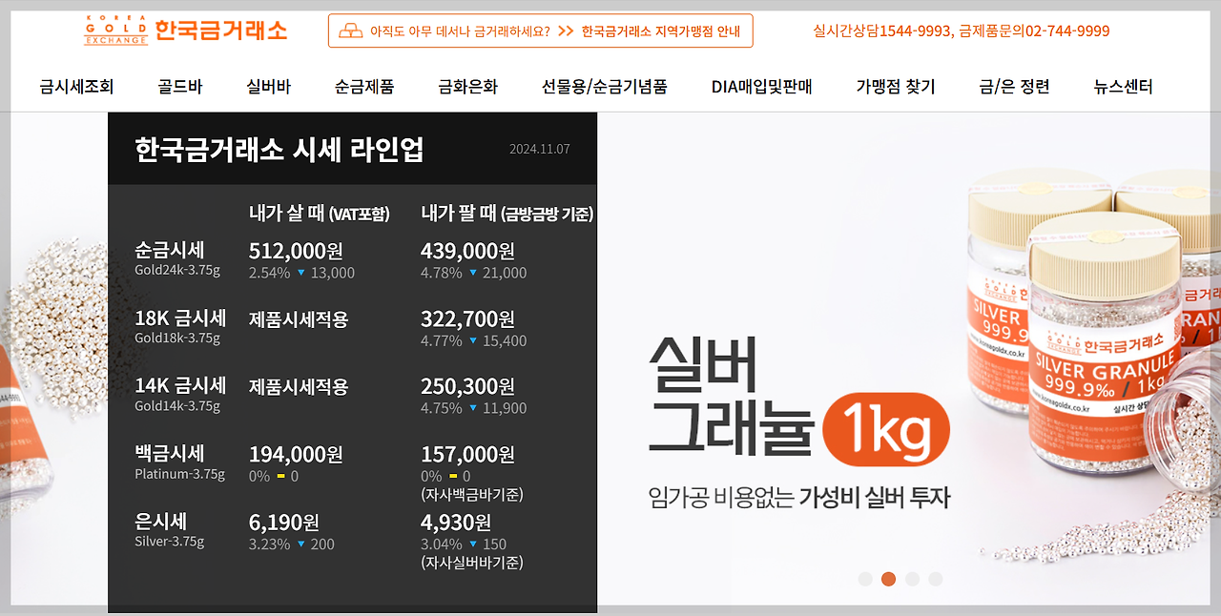Click the down arrow next to 15,400
Screen dimensions: 1221x616
[x=472, y=340]
